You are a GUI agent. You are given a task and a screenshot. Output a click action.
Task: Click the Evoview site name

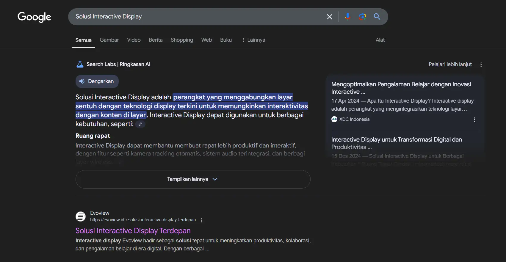[x=100, y=213]
